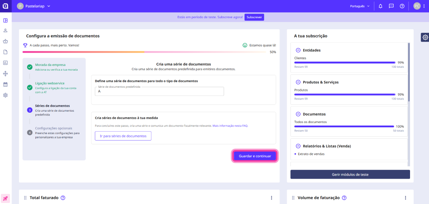Open the reports chart icon in sidebar

[5, 63]
